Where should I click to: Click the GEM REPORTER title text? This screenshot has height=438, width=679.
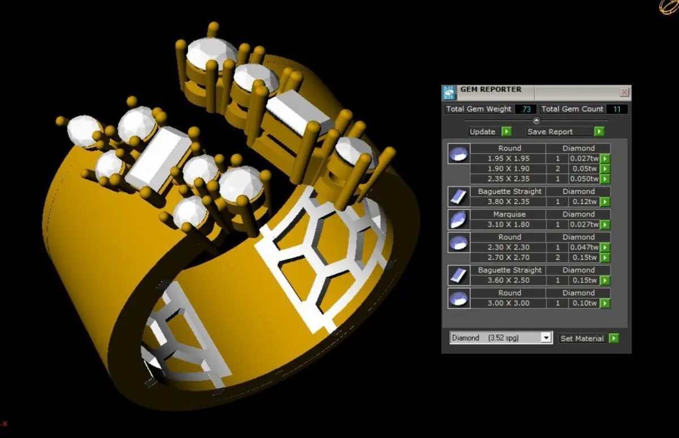pos(491,89)
